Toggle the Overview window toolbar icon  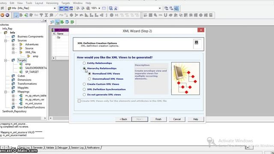point(71,9)
